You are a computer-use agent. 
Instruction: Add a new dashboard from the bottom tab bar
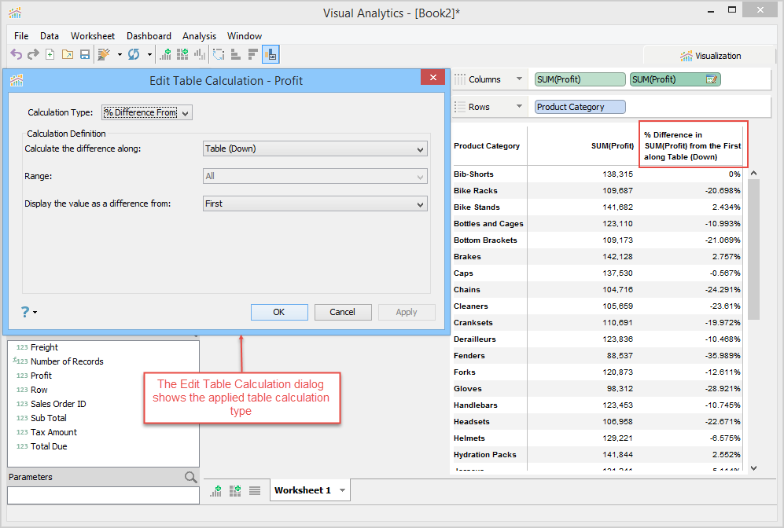click(235, 491)
